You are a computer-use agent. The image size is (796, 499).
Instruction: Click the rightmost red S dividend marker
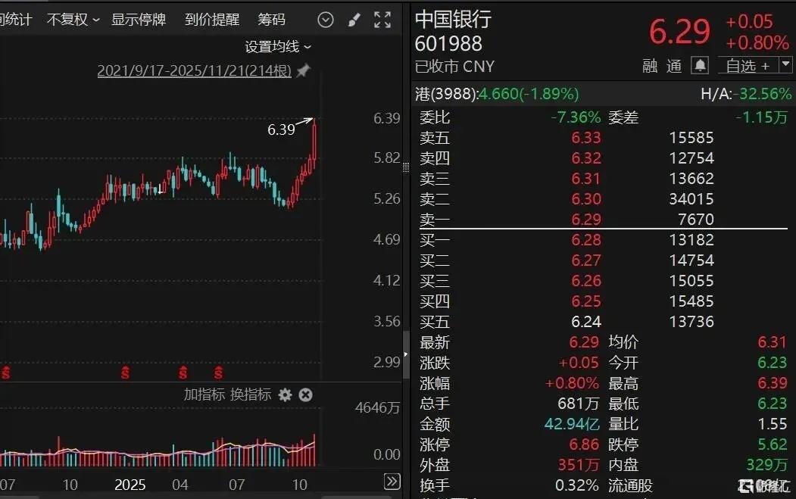click(219, 373)
